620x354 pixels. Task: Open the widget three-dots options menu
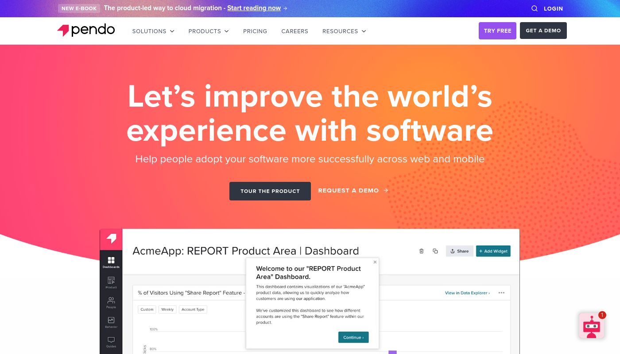coord(501,292)
